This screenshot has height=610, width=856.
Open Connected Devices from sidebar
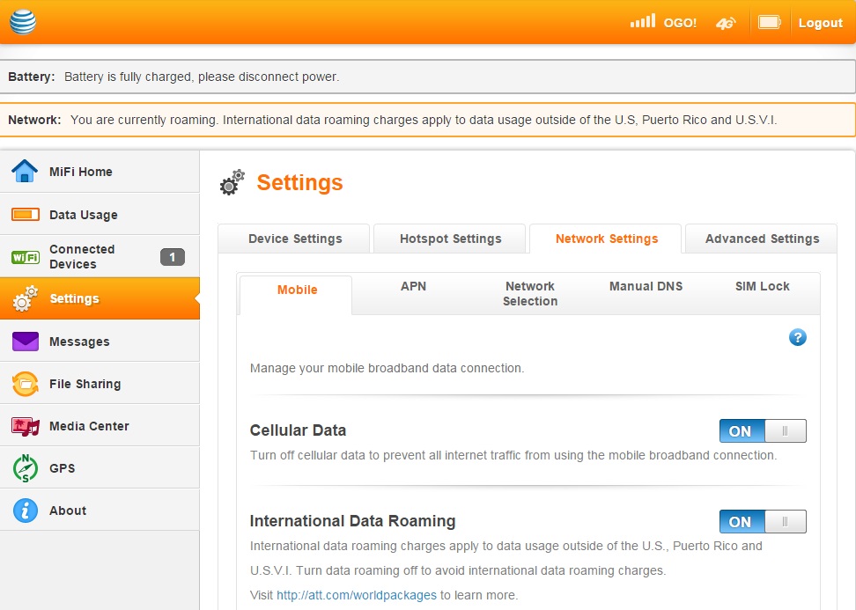tap(100, 256)
